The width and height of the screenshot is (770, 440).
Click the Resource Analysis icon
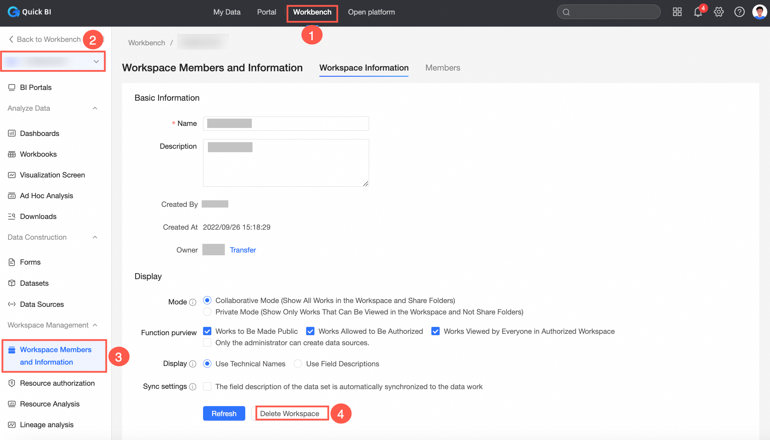12,404
